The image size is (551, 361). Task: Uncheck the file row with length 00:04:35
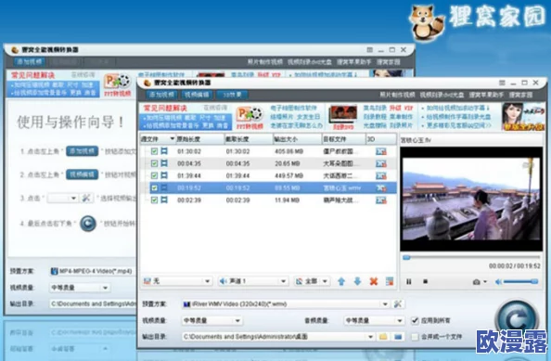(x=154, y=163)
